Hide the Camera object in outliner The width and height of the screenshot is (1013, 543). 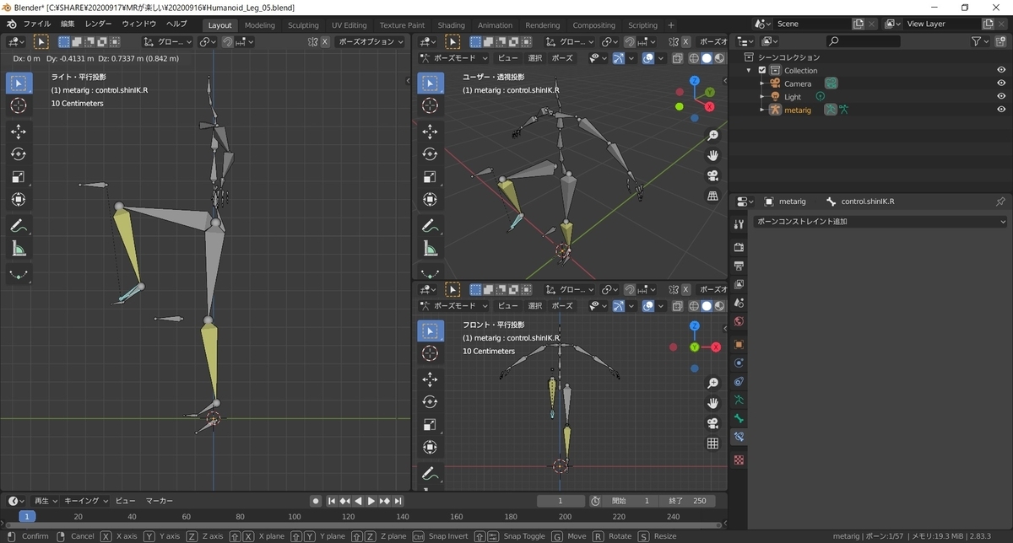1001,83
